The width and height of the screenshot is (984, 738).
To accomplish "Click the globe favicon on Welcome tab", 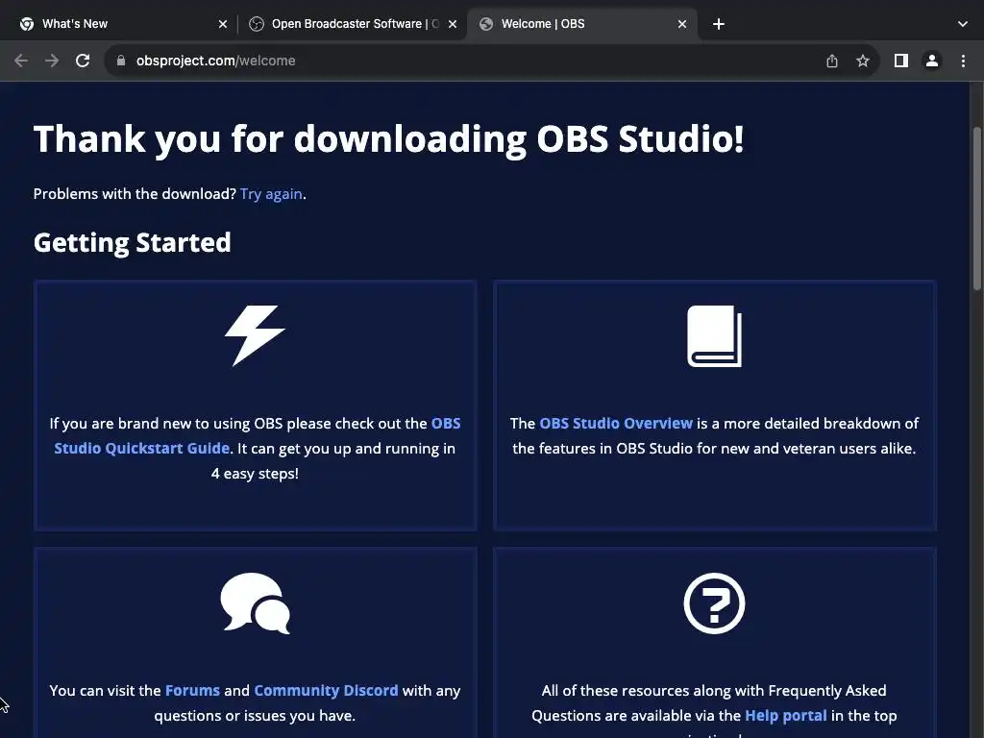I will [x=485, y=24].
